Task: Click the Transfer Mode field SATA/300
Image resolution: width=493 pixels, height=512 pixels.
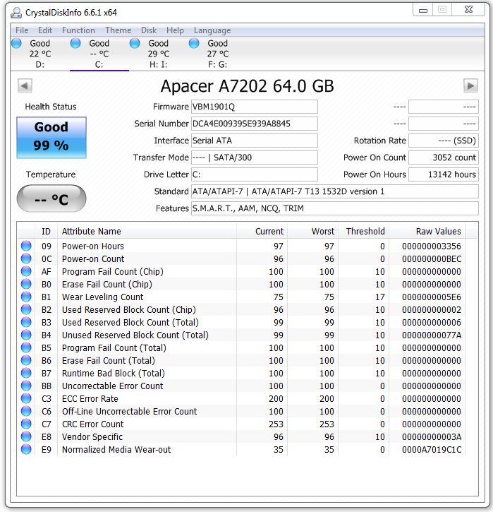Action: 255,157
